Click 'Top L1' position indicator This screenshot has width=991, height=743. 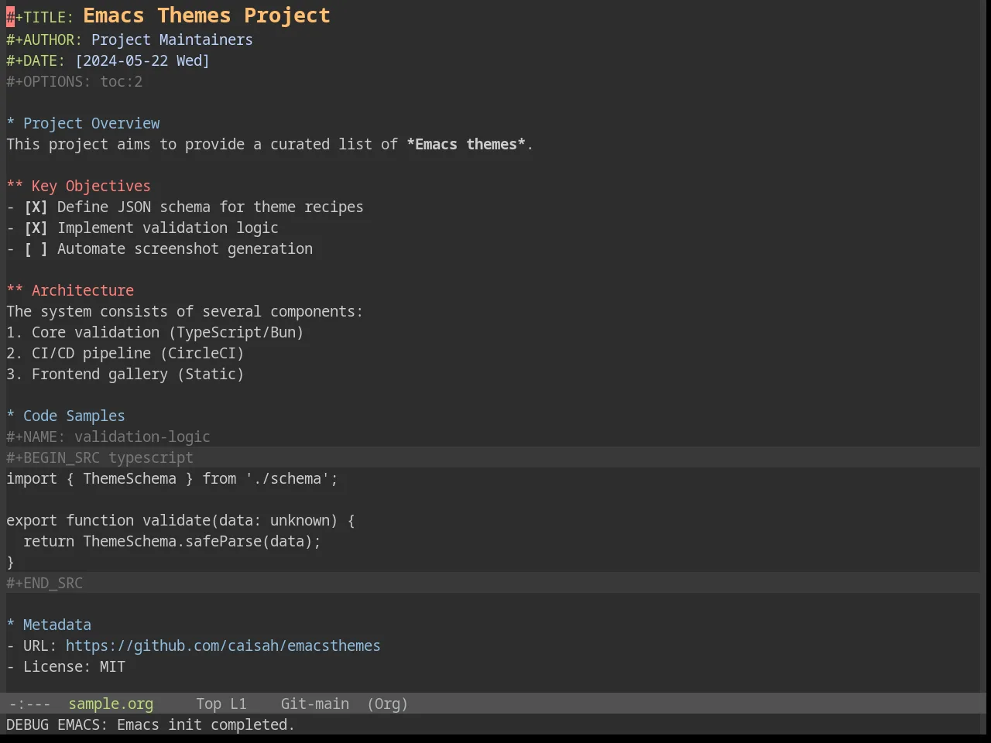click(221, 704)
